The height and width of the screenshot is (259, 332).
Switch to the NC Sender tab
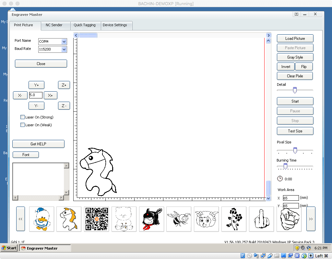point(56,25)
